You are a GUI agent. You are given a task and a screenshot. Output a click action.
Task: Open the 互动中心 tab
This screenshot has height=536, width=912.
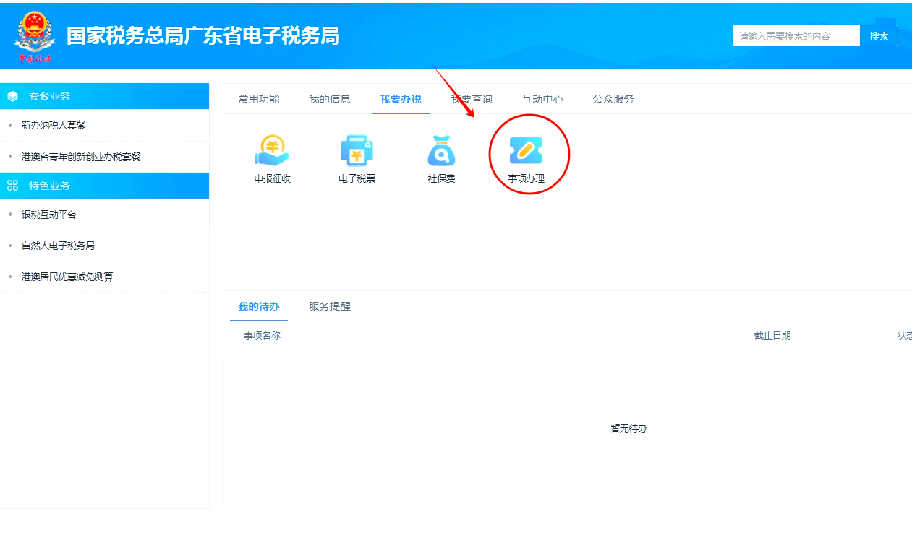point(542,99)
